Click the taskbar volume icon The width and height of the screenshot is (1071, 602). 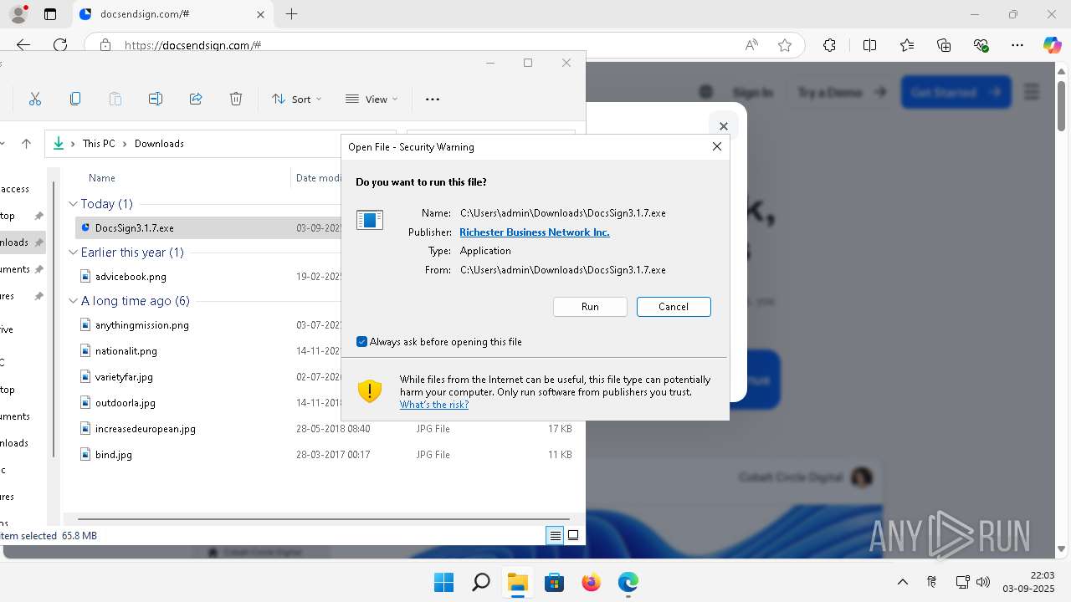tap(983, 582)
